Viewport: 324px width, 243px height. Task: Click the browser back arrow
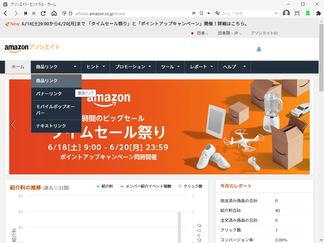(x=6, y=13)
